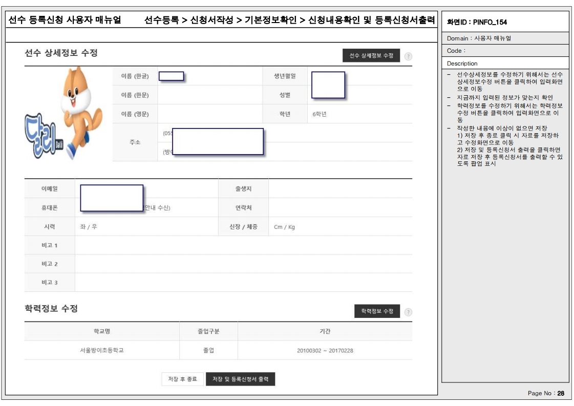Viewport: 574px width, 406px height.
Task: Click the 비고 1 field
Action: click(x=243, y=245)
